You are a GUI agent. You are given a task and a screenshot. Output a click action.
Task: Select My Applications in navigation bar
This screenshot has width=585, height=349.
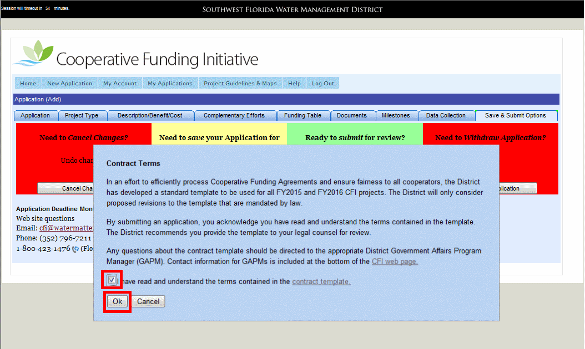click(170, 84)
